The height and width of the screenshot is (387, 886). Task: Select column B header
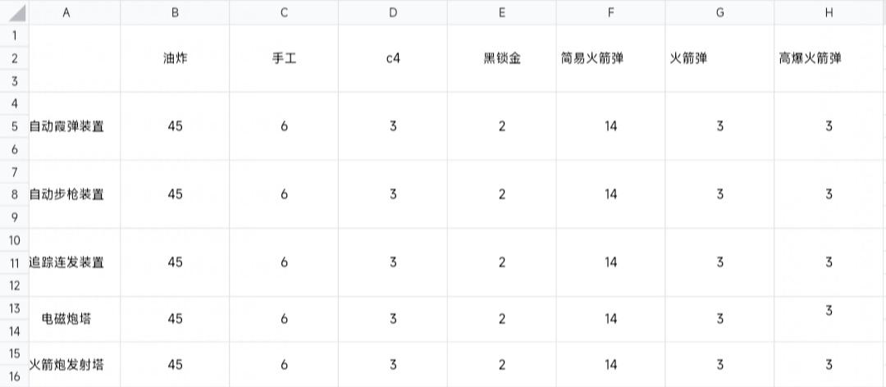point(176,12)
